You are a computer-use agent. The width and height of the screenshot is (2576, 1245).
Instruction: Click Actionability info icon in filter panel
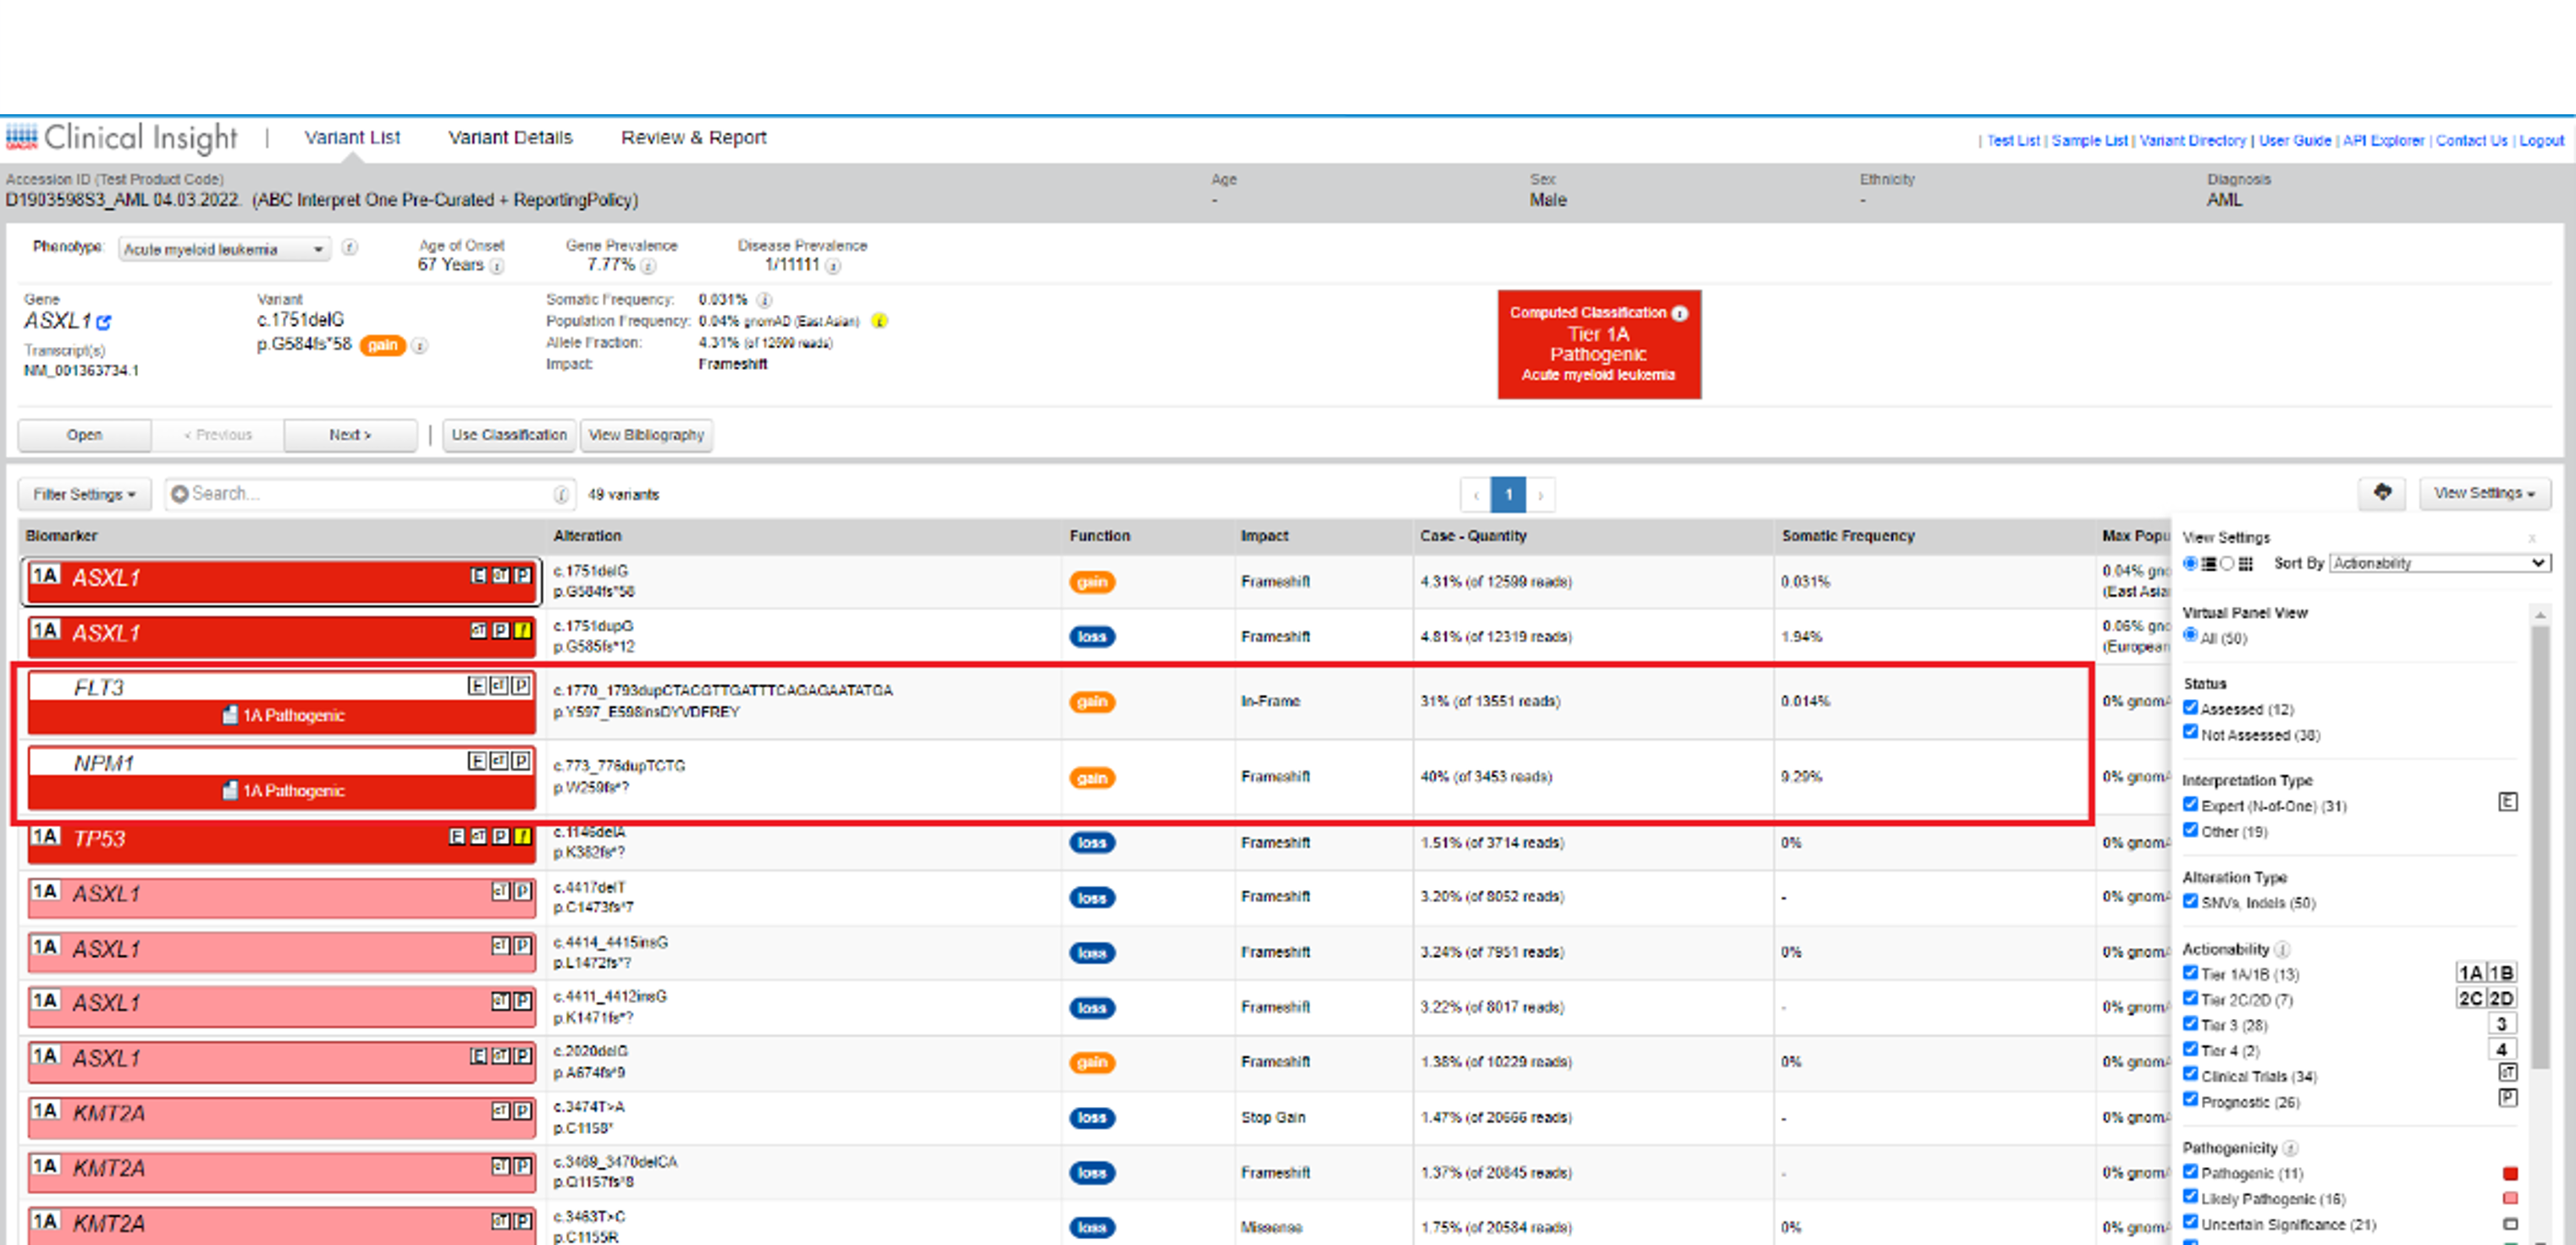2282,949
